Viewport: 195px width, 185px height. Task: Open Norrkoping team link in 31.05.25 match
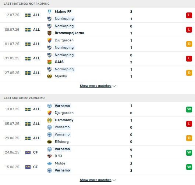coord(64,55)
